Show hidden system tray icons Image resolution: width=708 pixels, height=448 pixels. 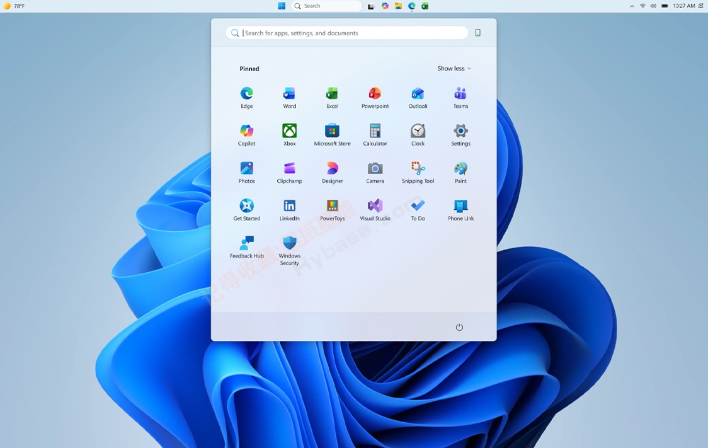pyautogui.click(x=632, y=6)
